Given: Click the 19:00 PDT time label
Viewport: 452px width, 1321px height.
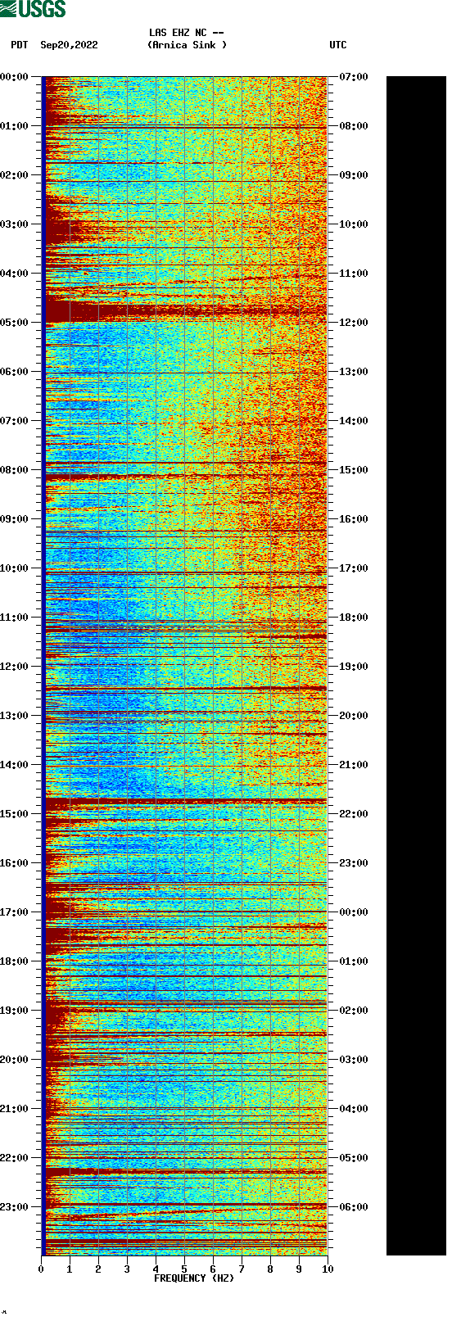Looking at the screenshot, I should (x=14, y=1011).
